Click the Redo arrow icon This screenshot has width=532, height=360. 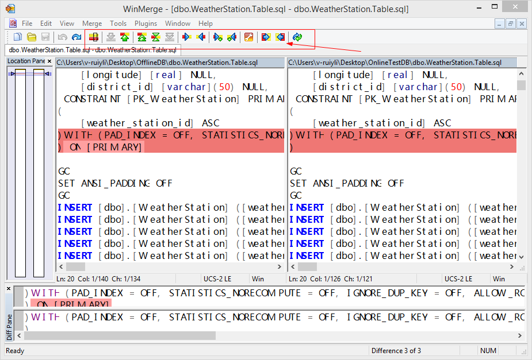click(x=76, y=37)
